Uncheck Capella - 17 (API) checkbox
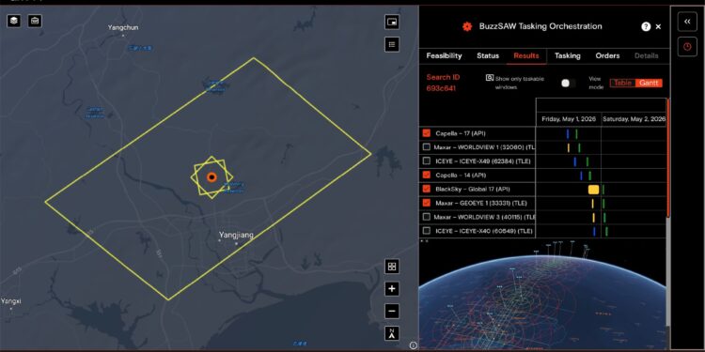 pyautogui.click(x=427, y=133)
